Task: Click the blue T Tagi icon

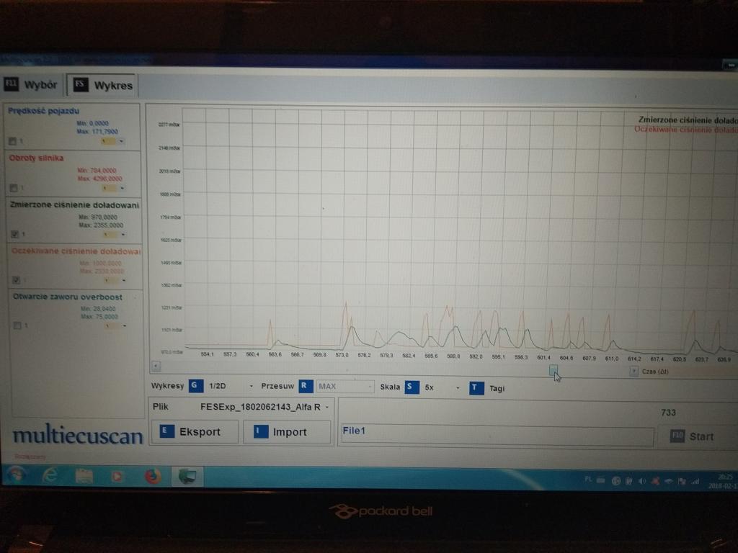Action: (x=476, y=388)
